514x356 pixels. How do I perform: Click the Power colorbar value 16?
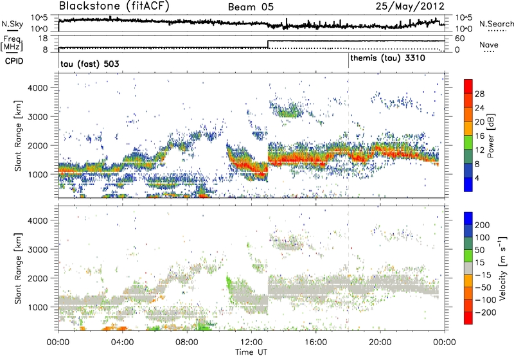[479, 136]
